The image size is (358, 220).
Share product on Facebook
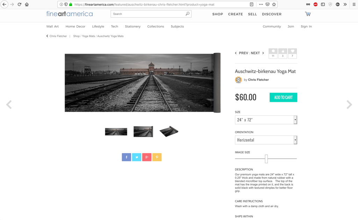[127, 157]
